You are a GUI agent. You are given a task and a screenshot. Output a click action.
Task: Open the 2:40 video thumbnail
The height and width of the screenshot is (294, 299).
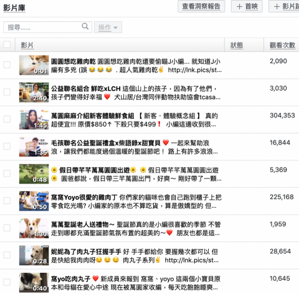coord(34,92)
